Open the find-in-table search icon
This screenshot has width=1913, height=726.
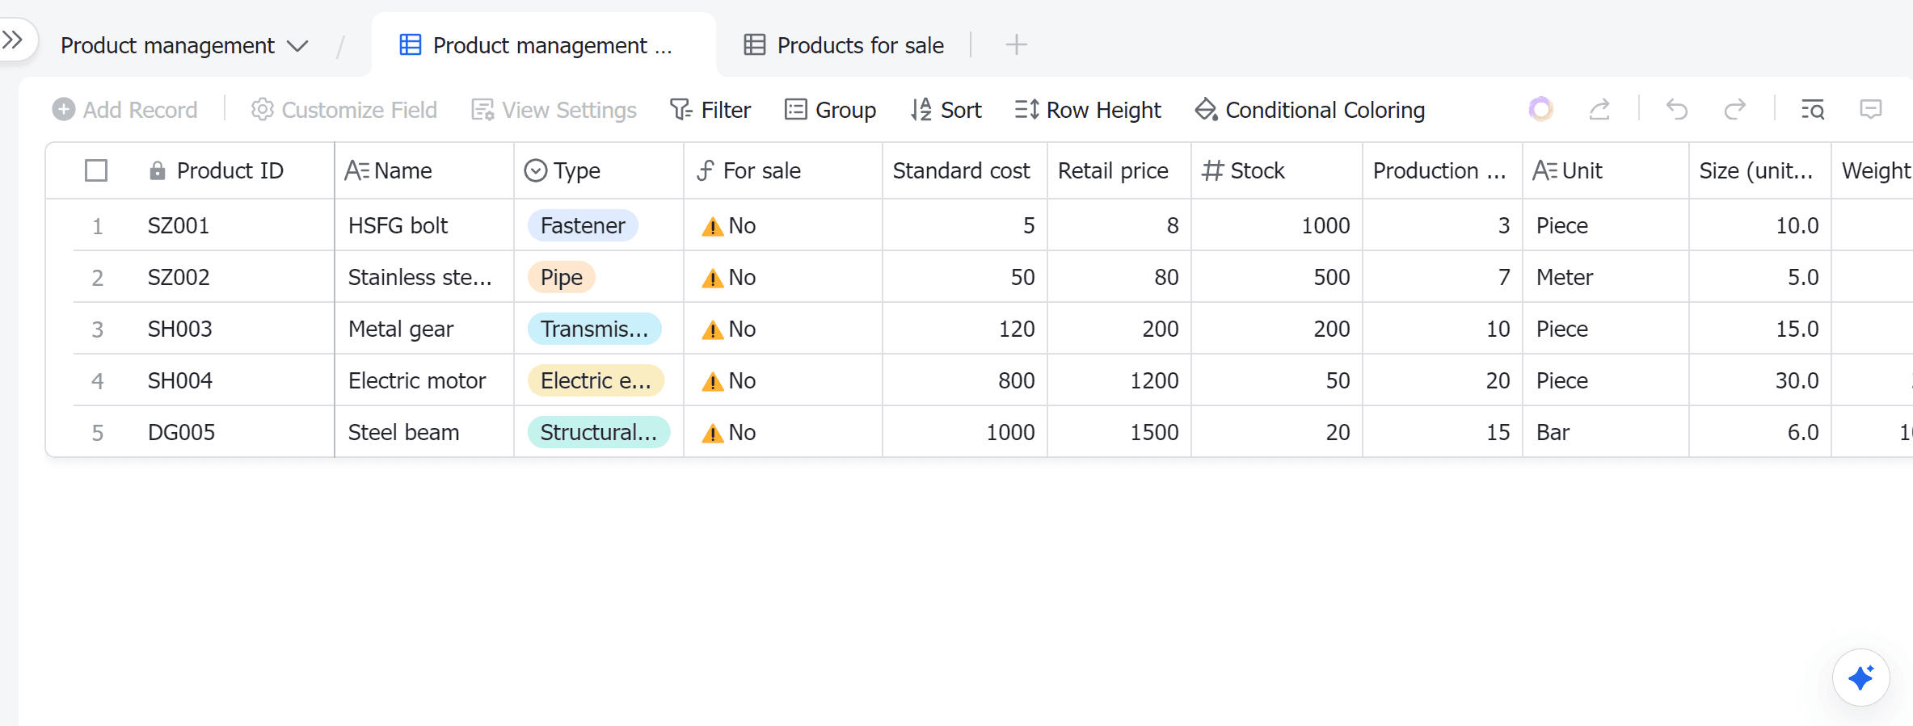[x=1813, y=109]
